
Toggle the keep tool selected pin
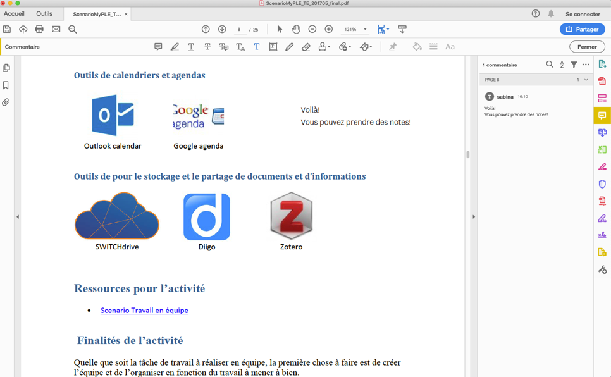(x=393, y=47)
